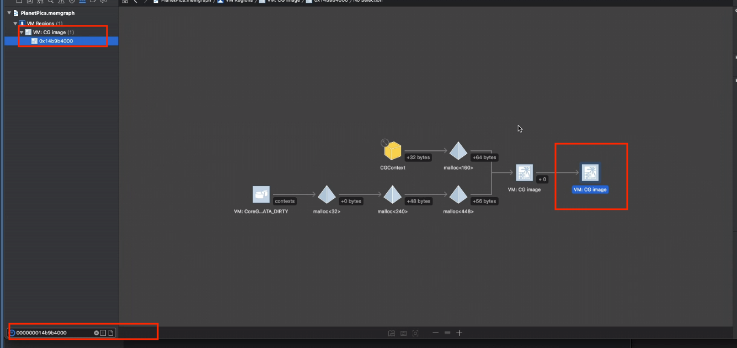The width and height of the screenshot is (737, 348).
Task: Select the malloc<32> pyramid node
Action: [x=327, y=194]
